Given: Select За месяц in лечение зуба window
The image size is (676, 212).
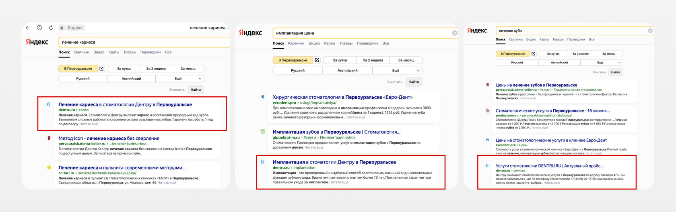Looking at the screenshot, I should [608, 53].
